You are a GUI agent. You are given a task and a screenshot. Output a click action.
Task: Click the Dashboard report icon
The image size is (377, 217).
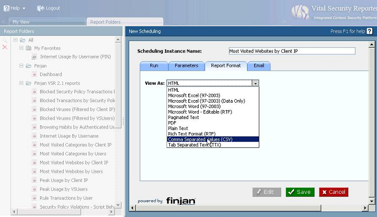tap(34, 74)
